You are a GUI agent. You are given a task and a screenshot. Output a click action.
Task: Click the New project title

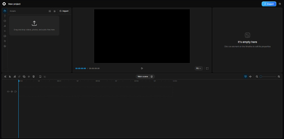[x=14, y=4]
